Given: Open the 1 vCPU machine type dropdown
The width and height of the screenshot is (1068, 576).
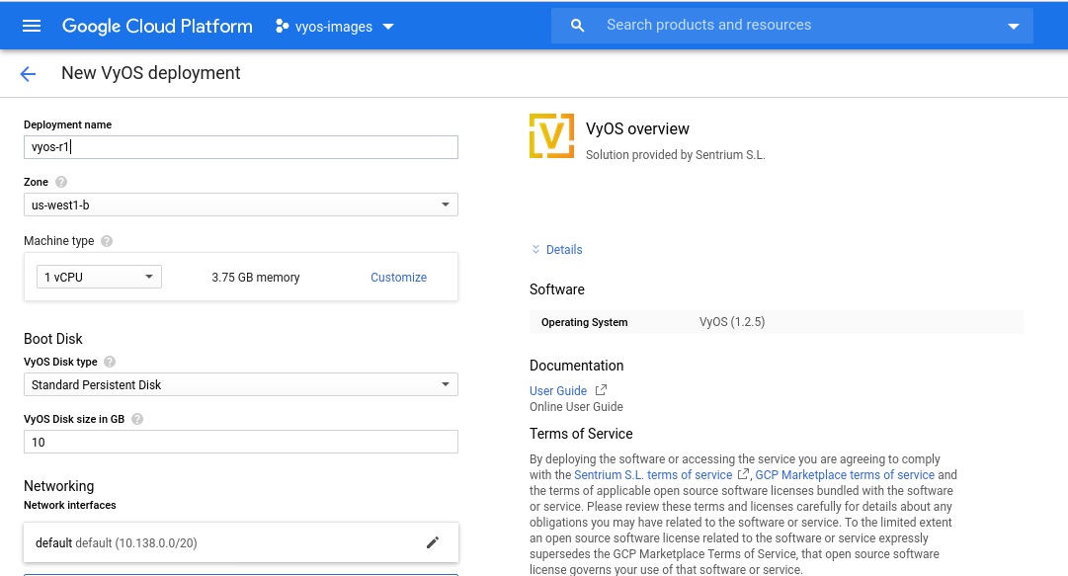Looking at the screenshot, I should coord(99,278).
